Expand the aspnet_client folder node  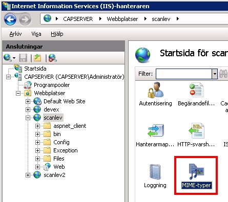(x=37, y=126)
